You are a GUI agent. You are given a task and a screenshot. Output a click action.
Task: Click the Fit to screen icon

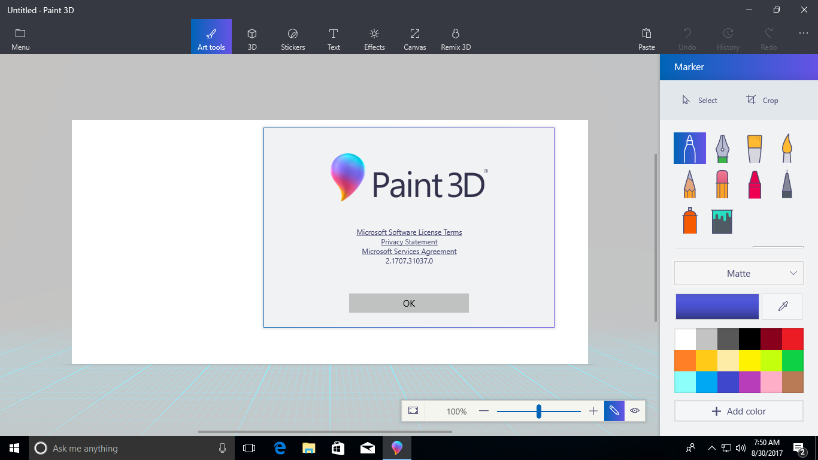click(x=413, y=411)
